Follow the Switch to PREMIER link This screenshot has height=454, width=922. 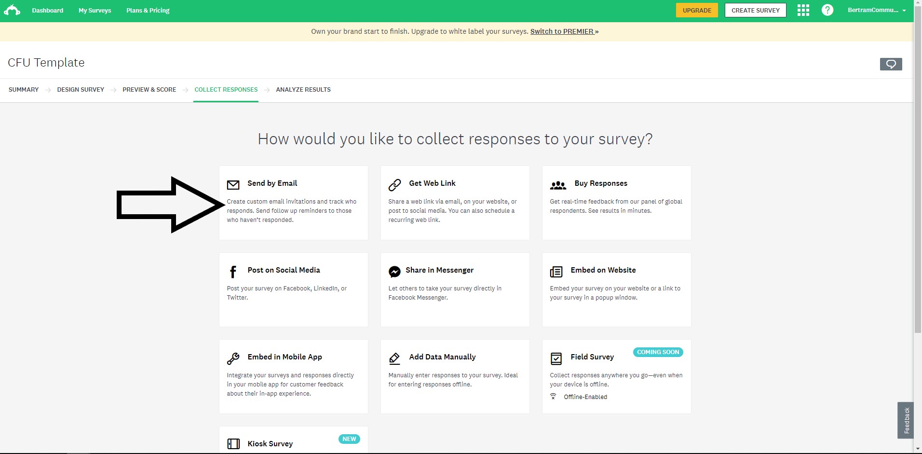[562, 31]
